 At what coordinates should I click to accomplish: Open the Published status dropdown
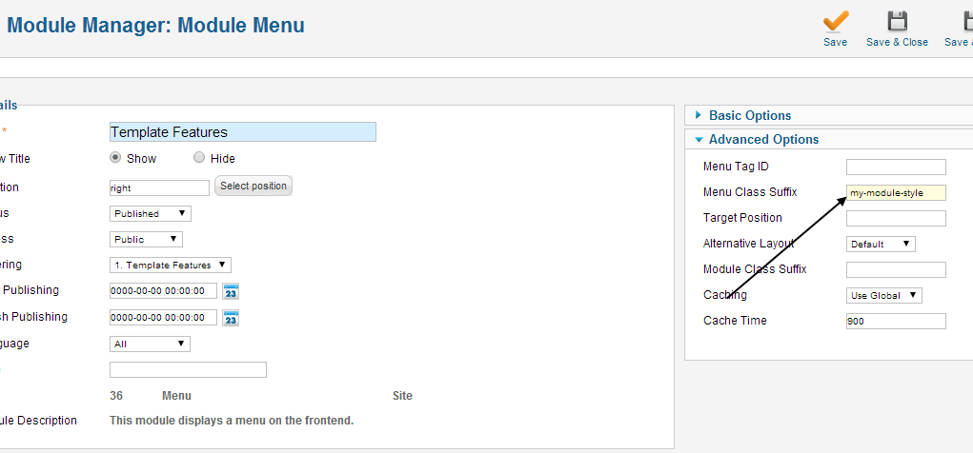[x=151, y=214]
